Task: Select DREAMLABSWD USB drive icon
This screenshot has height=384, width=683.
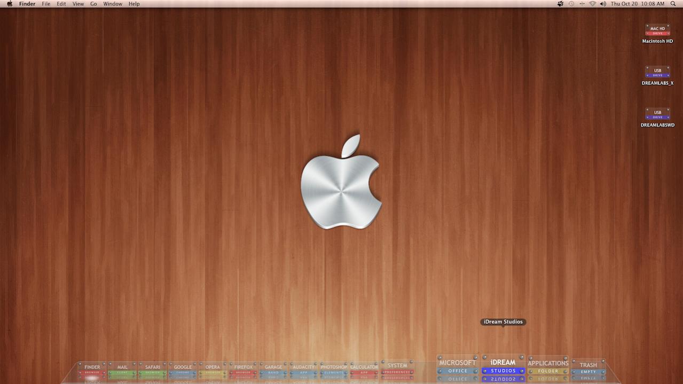Action: (x=657, y=118)
